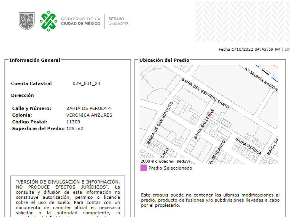Click the Mexico City coat of arms shield
The image size is (290, 217).
tap(27, 21)
